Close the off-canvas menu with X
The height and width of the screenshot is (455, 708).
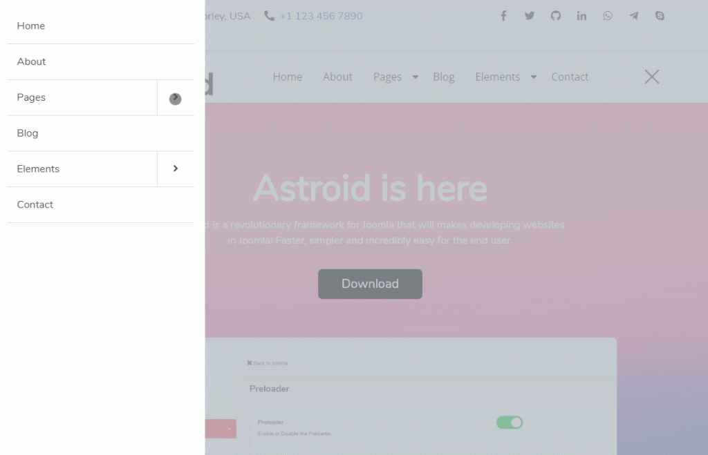click(x=651, y=77)
